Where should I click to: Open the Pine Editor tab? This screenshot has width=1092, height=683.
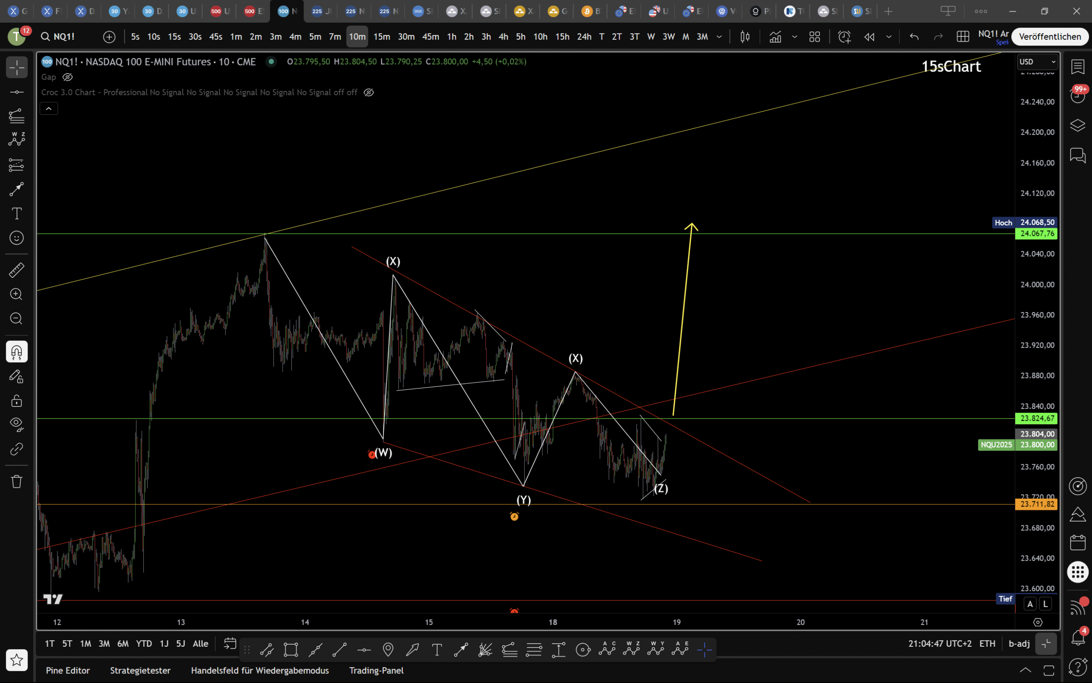click(x=68, y=670)
